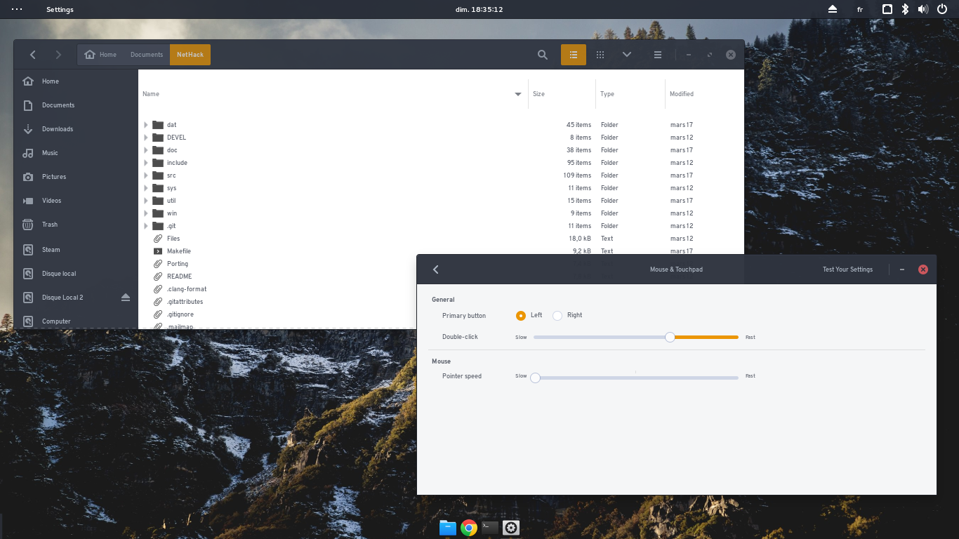Eject Disque Local 2
This screenshot has height=539, width=959.
coord(125,297)
